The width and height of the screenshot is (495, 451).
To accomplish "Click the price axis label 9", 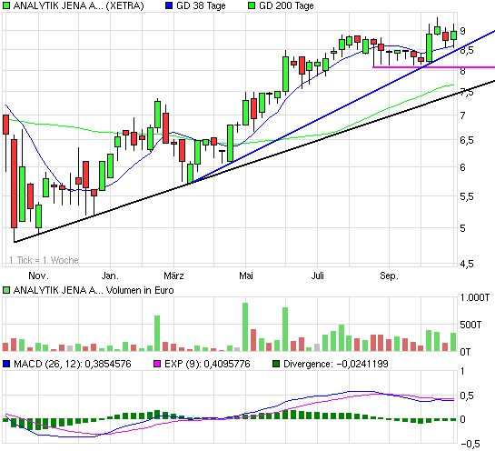I will (x=463, y=31).
